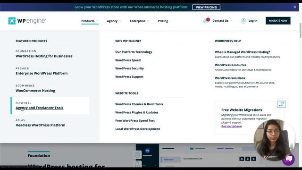The image size is (302, 170).
Task: Click the chat notification icon with badge
Action: (x=206, y=20)
